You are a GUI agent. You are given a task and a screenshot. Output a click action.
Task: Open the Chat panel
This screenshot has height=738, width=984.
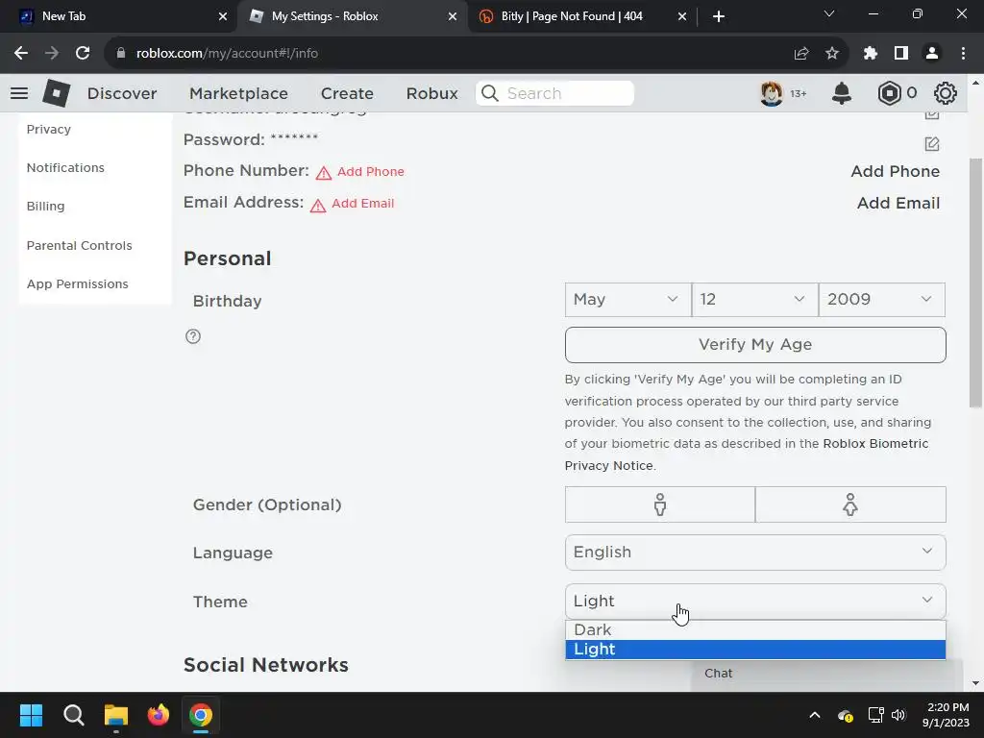tap(827, 674)
